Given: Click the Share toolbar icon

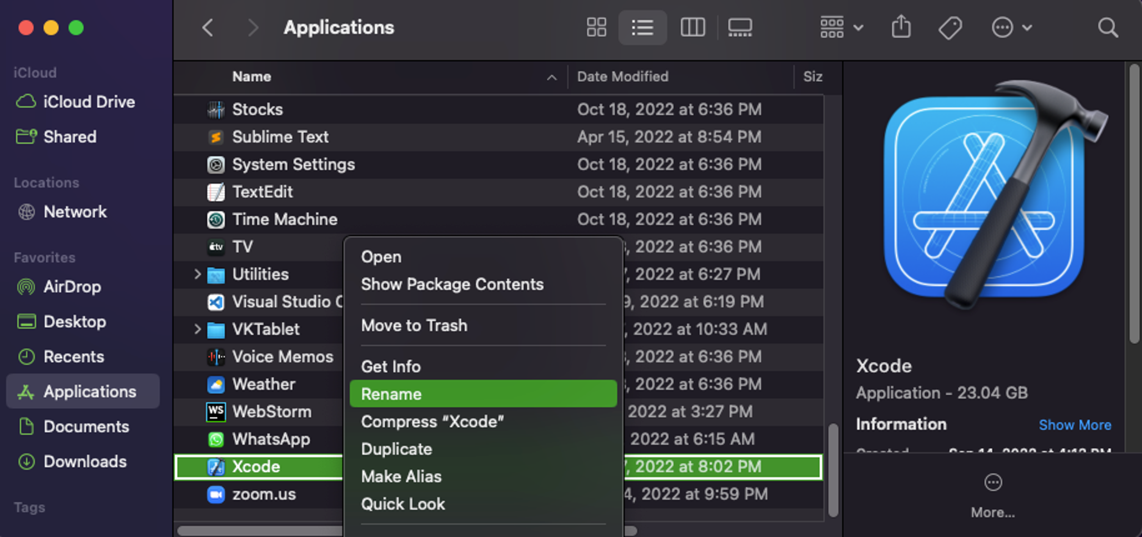Looking at the screenshot, I should (x=901, y=26).
